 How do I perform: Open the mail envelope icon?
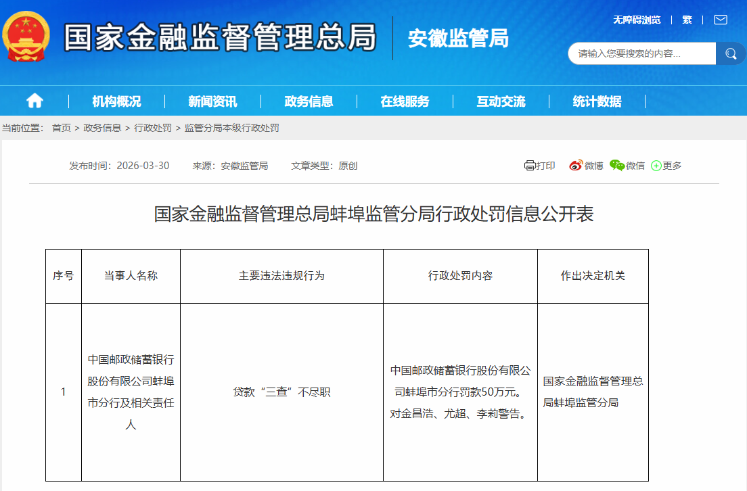(x=721, y=20)
